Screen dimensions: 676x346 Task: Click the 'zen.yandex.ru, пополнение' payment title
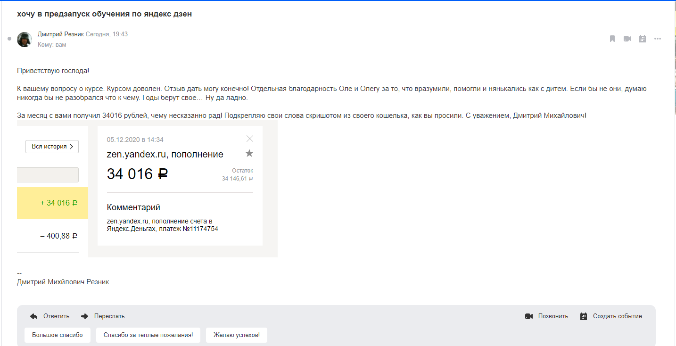(x=165, y=154)
